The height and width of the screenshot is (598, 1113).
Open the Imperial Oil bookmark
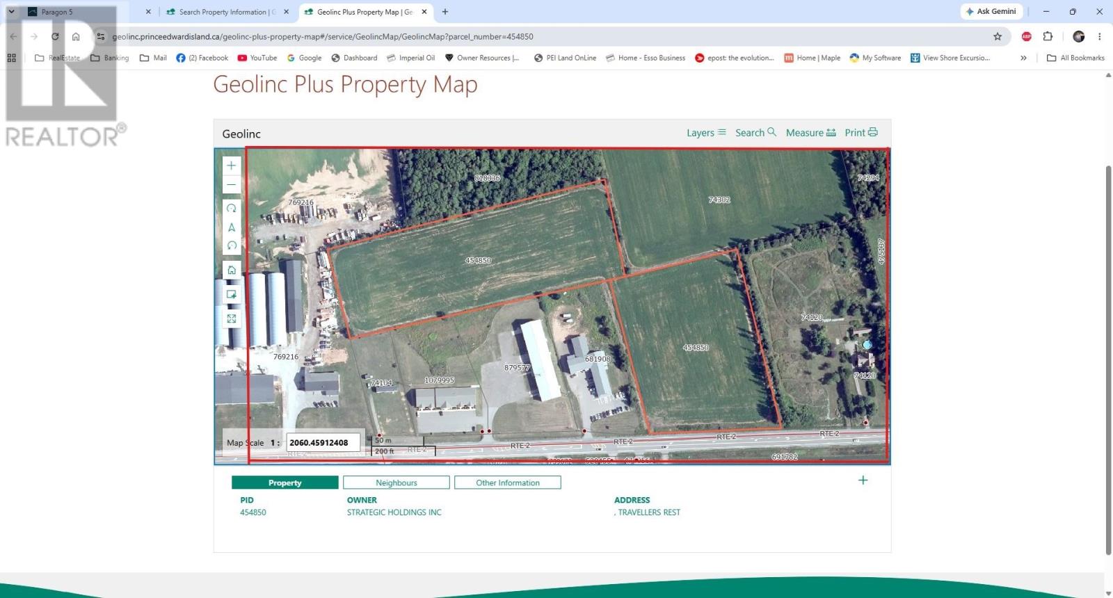pyautogui.click(x=411, y=58)
